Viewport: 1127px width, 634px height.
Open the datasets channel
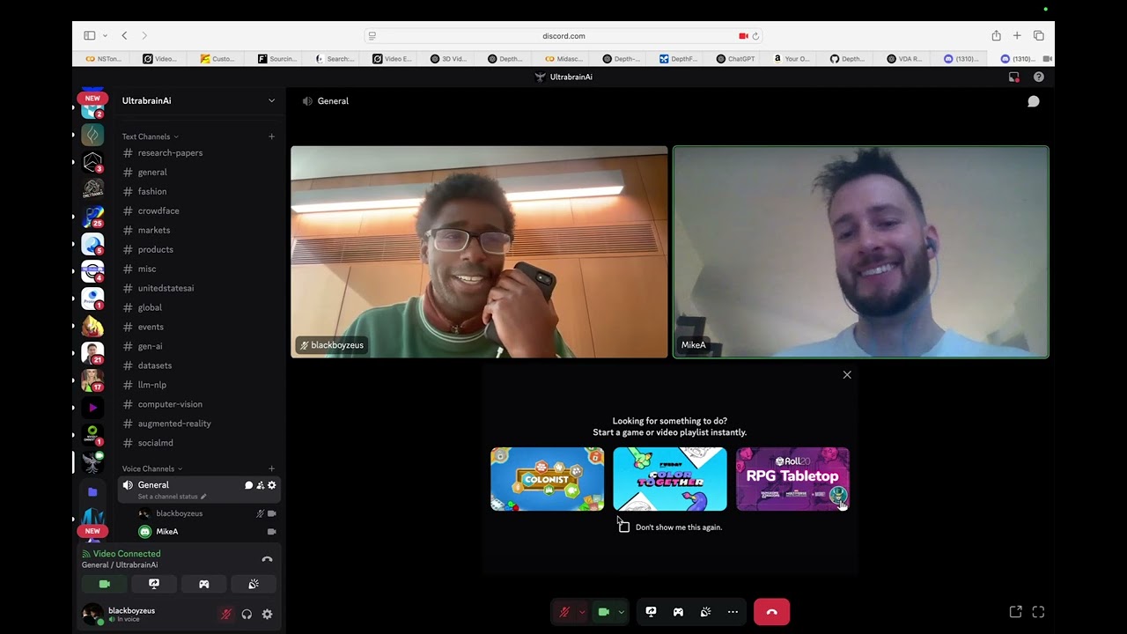198,365
